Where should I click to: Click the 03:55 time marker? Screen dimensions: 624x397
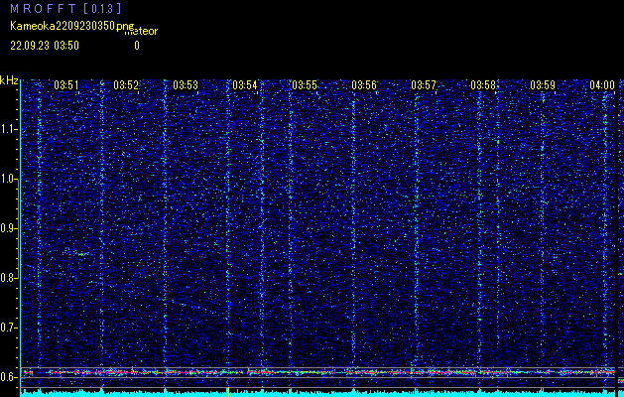click(x=305, y=85)
